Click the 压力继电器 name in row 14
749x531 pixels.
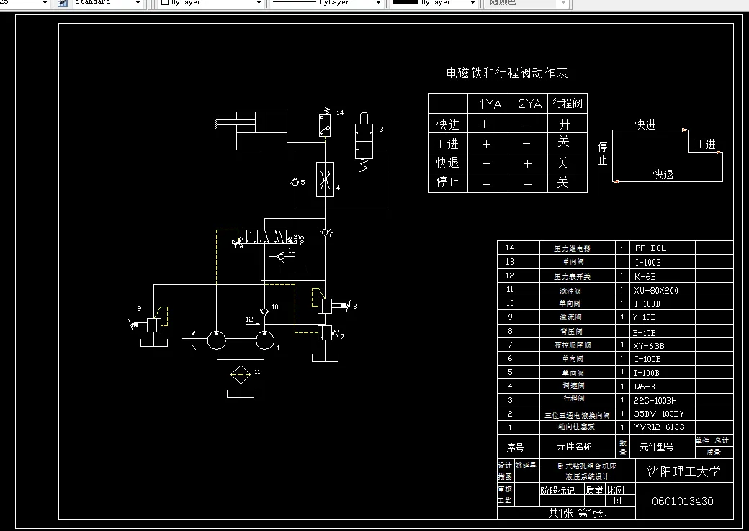(x=573, y=248)
